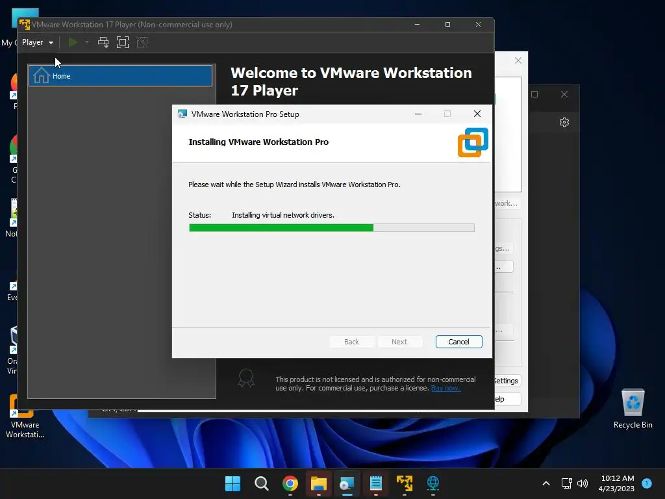Launch Google Chrome from the taskbar
The height and width of the screenshot is (499, 665).
click(x=290, y=483)
